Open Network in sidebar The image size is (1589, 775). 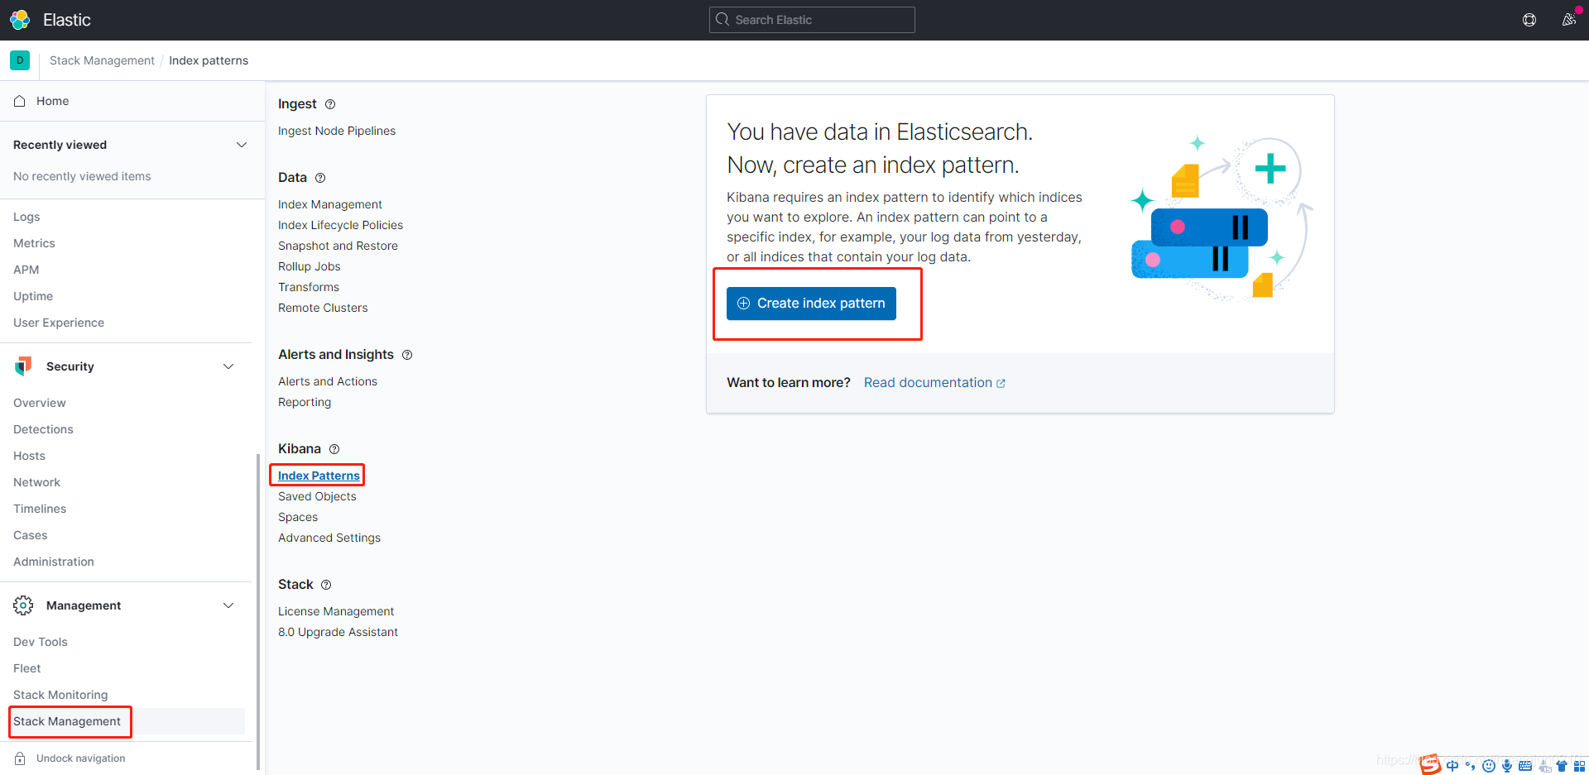point(36,482)
